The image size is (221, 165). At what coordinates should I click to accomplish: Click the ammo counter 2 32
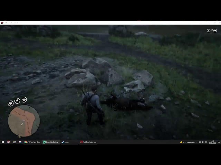[x=210, y=31]
